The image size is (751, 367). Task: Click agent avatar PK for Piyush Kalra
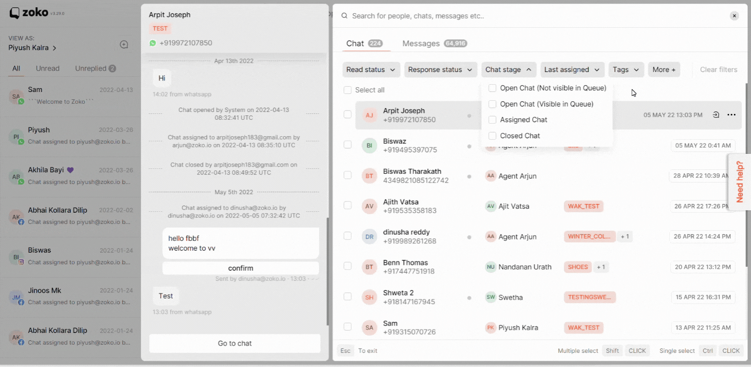(x=491, y=328)
